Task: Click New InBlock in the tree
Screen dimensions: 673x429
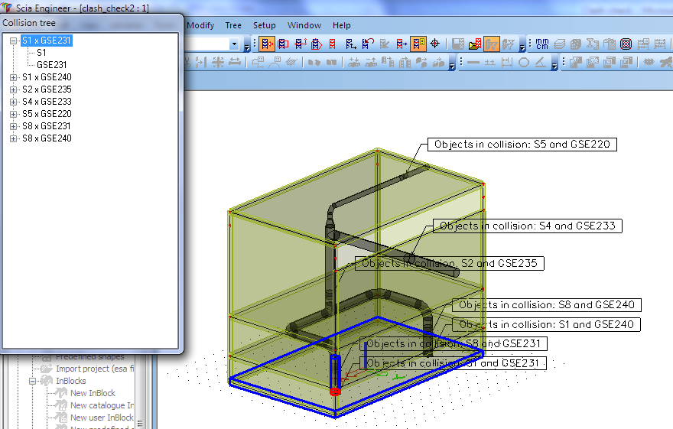Action: tap(93, 393)
